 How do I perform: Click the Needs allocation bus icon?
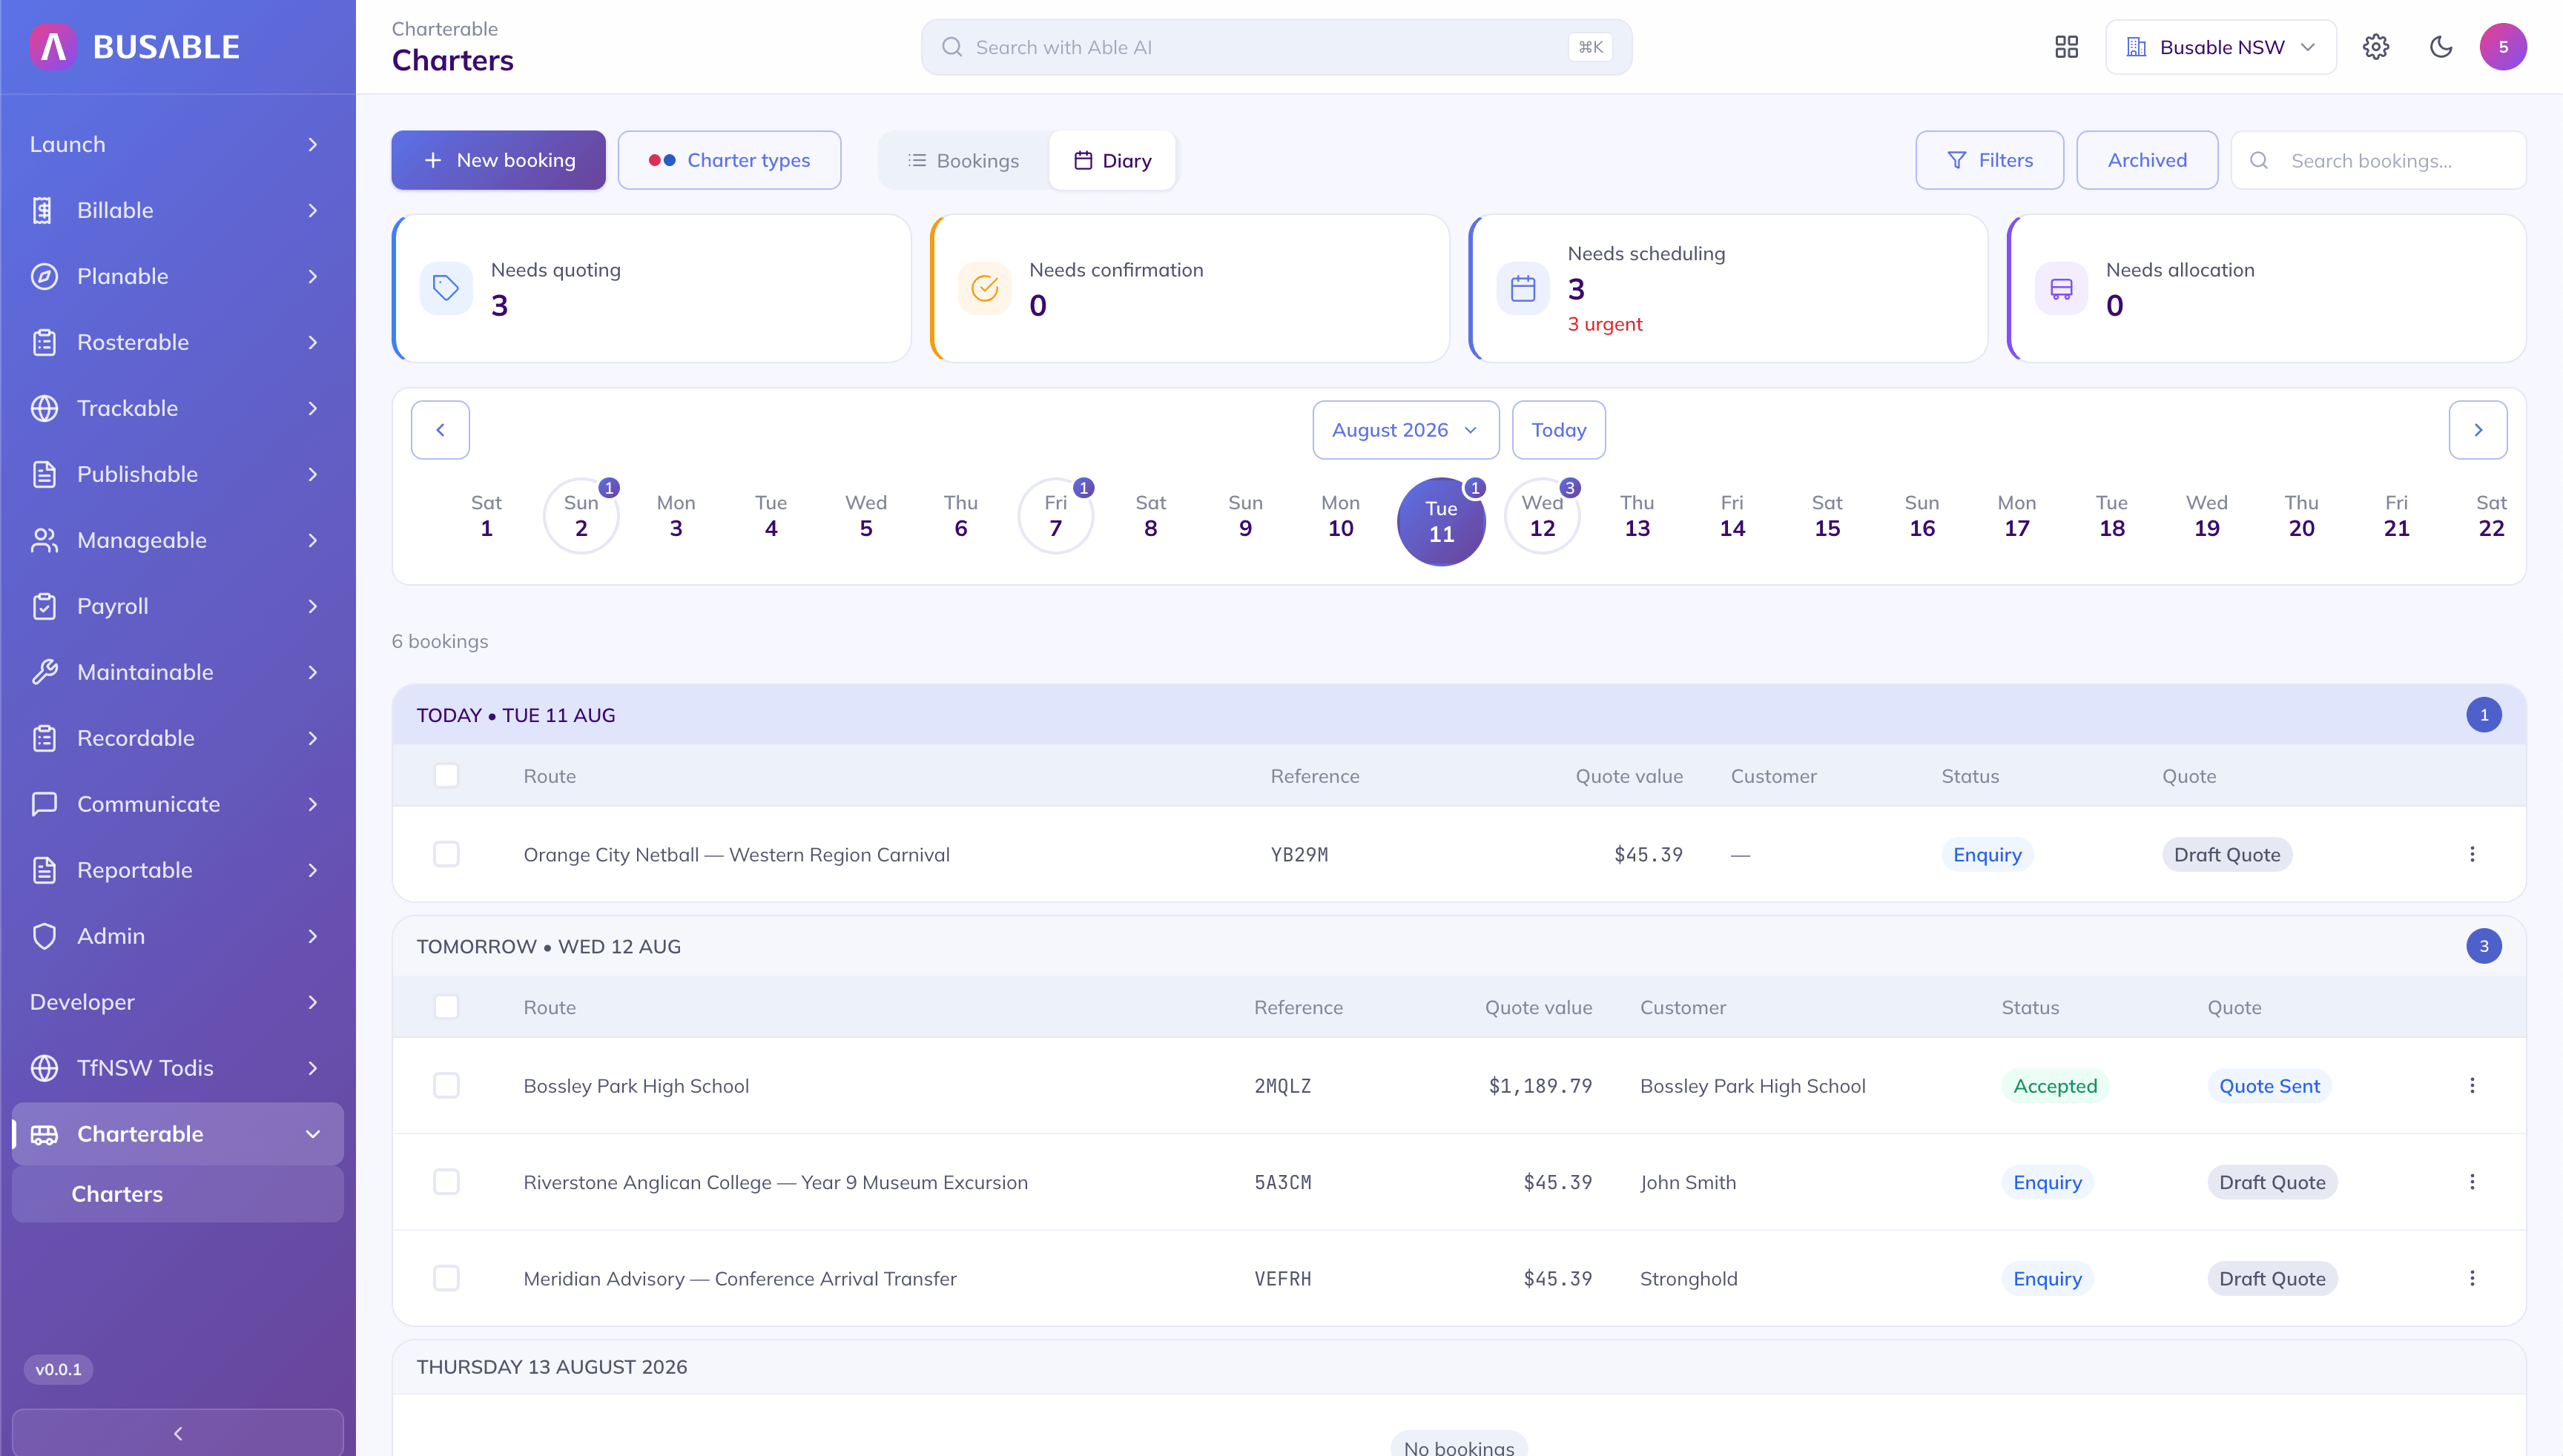[2061, 289]
